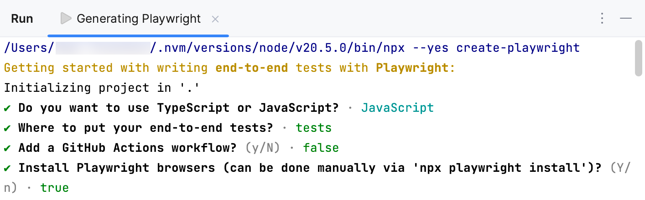The height and width of the screenshot is (200, 645).
Task: Click the checkmark beside Install Playwright browsers
Action: pos(7,168)
